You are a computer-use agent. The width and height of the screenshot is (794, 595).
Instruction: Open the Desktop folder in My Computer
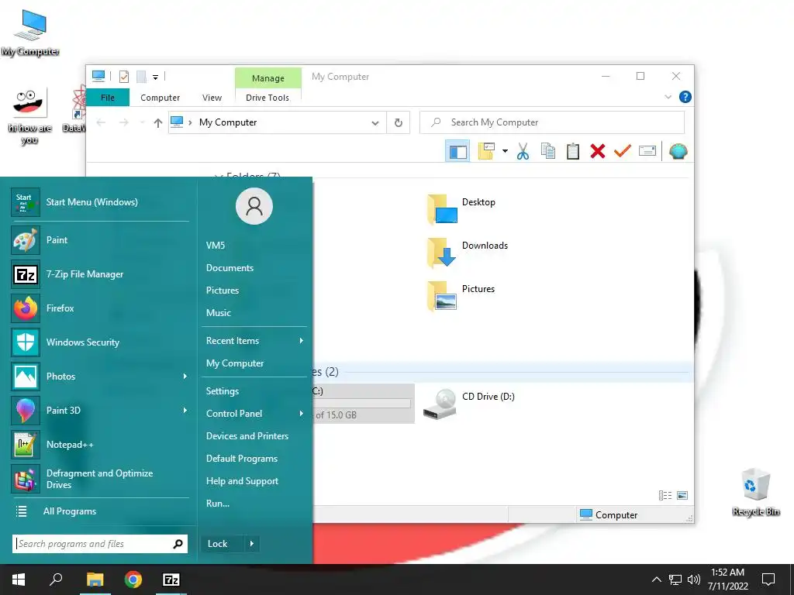462,208
